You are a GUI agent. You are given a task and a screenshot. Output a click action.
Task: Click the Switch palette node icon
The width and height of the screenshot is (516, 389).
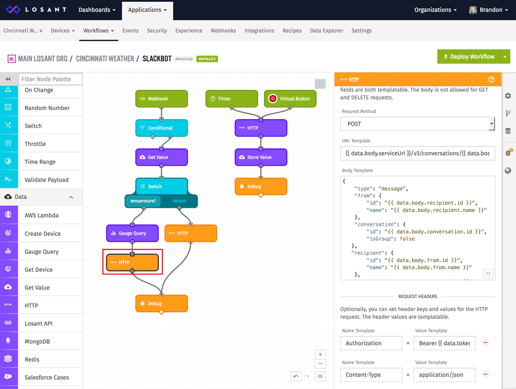click(x=8, y=126)
